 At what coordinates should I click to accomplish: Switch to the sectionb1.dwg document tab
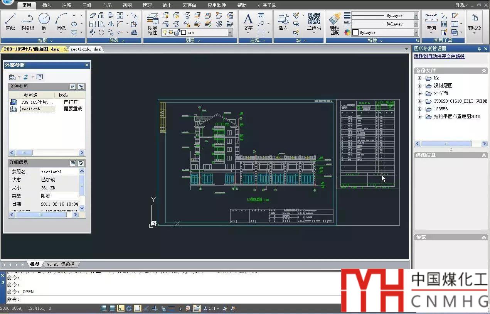(85, 49)
